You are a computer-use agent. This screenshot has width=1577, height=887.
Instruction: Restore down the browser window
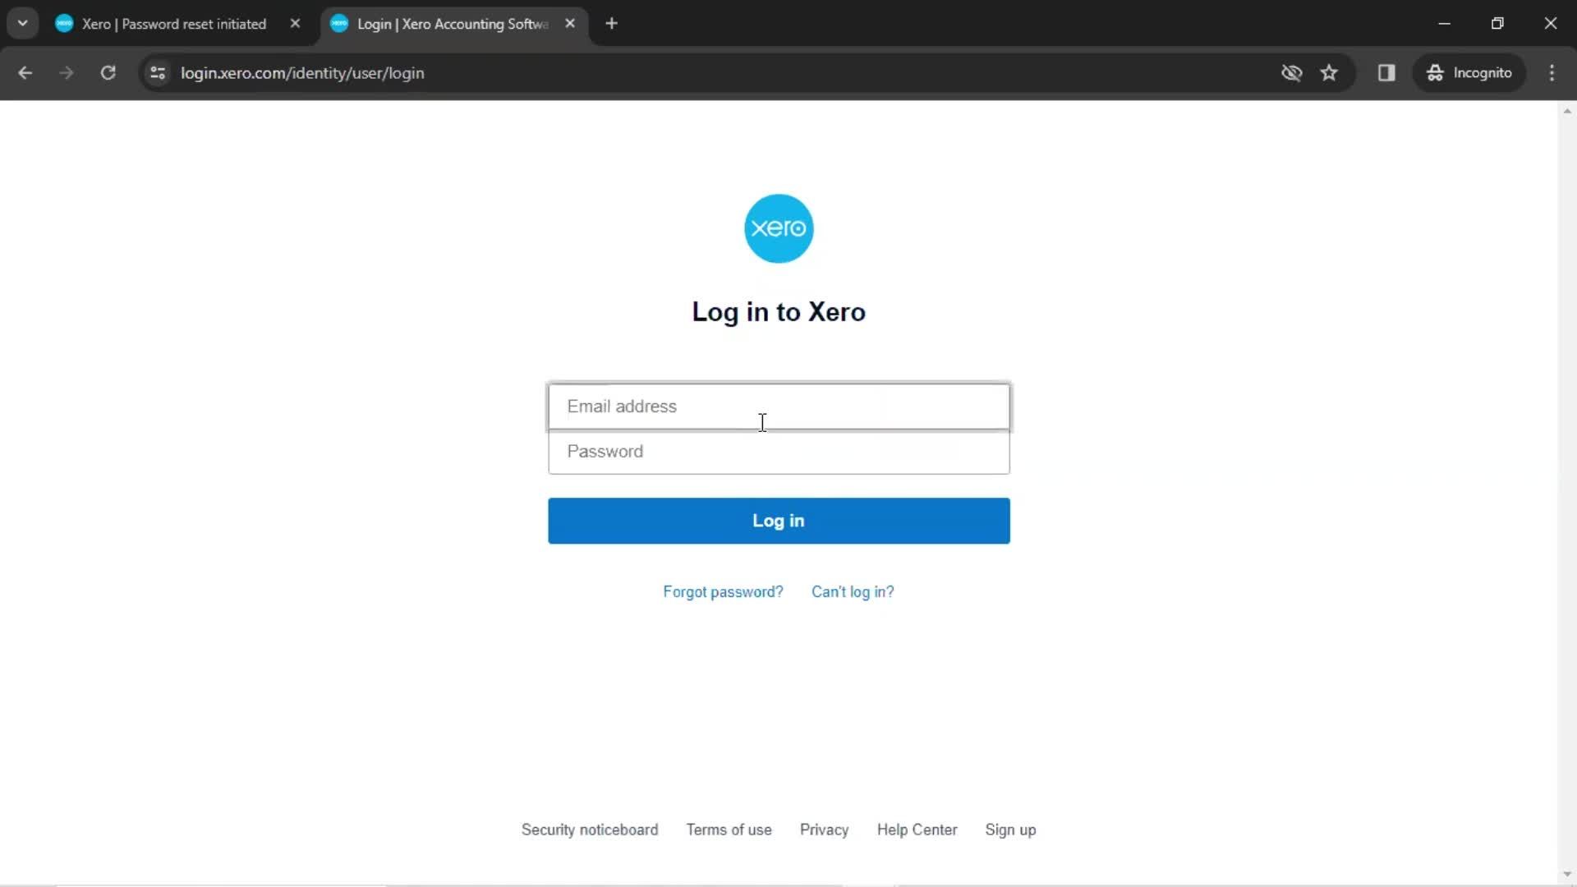(x=1497, y=24)
